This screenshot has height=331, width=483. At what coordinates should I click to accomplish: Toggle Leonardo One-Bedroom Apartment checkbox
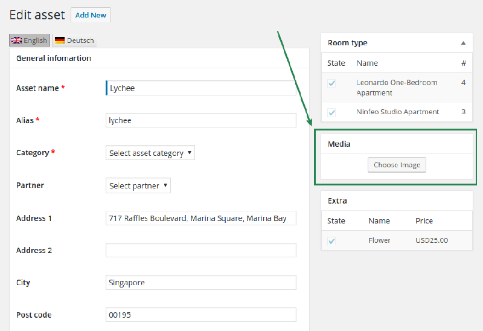click(x=331, y=83)
